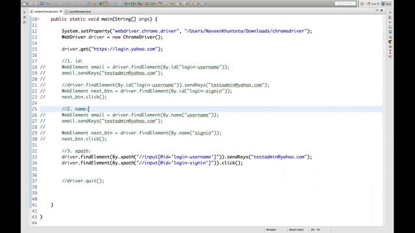The image size is (415, 233).
Task: Collapse the main method fold at line 10
Action: (x=39, y=19)
